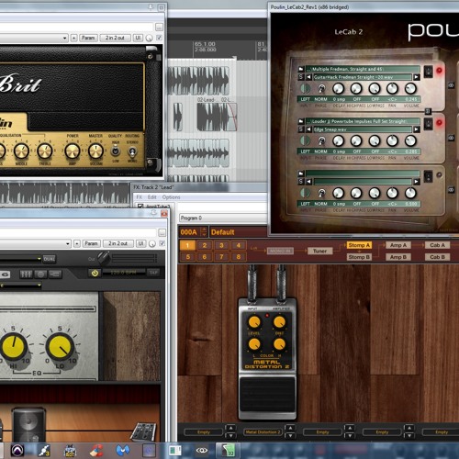The height and width of the screenshot is (459, 459).
Task: Toggle yellow metronome button beside BPM display
Action: [x=95, y=273]
